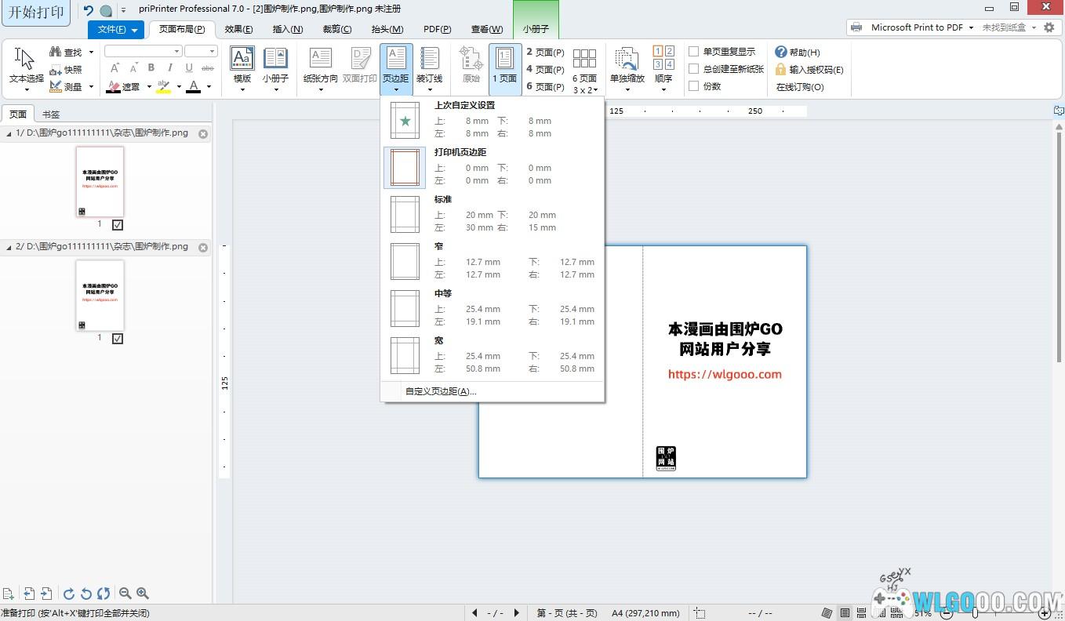Zoom in with magnifier plus icon
The width and height of the screenshot is (1065, 621).
142,594
